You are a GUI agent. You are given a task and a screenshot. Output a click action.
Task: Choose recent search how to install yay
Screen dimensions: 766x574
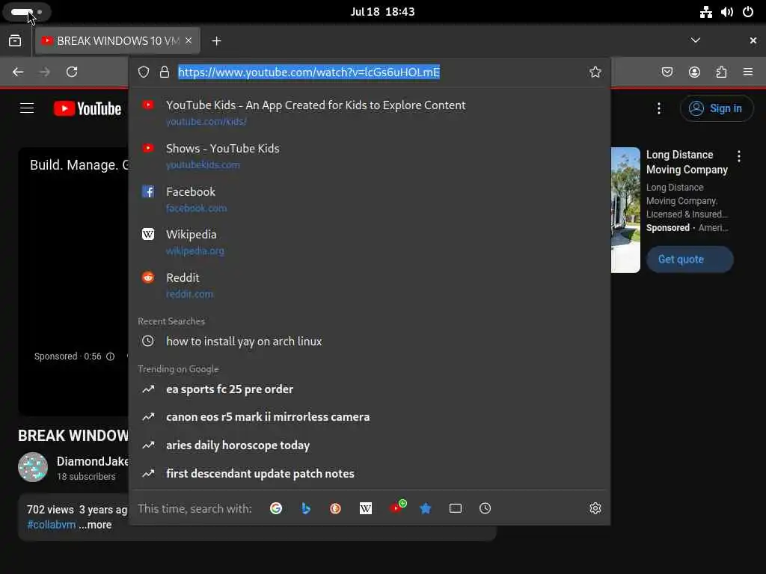point(370,341)
